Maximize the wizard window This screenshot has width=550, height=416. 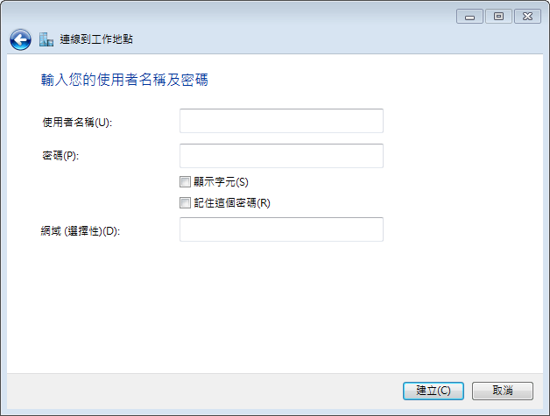[498, 17]
